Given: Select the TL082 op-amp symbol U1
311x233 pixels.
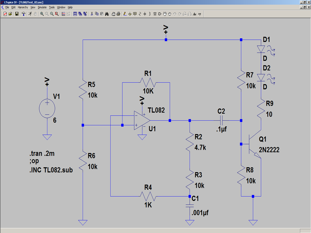Looking at the screenshot, I should click(142, 120).
